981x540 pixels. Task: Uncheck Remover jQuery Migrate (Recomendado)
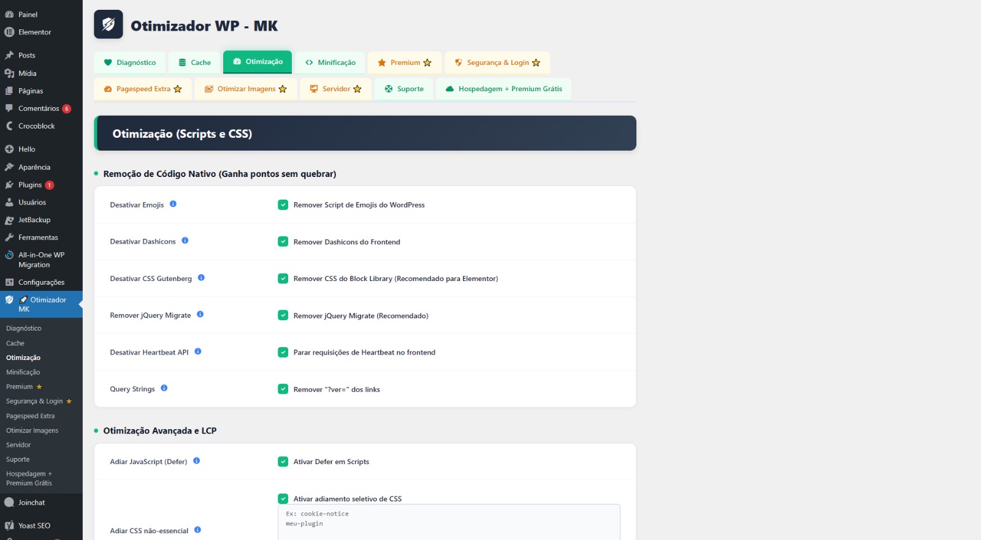click(283, 315)
